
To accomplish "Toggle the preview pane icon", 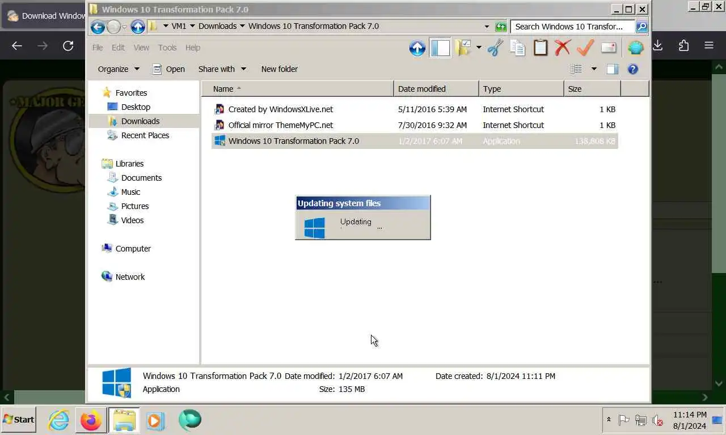I will [x=612, y=69].
